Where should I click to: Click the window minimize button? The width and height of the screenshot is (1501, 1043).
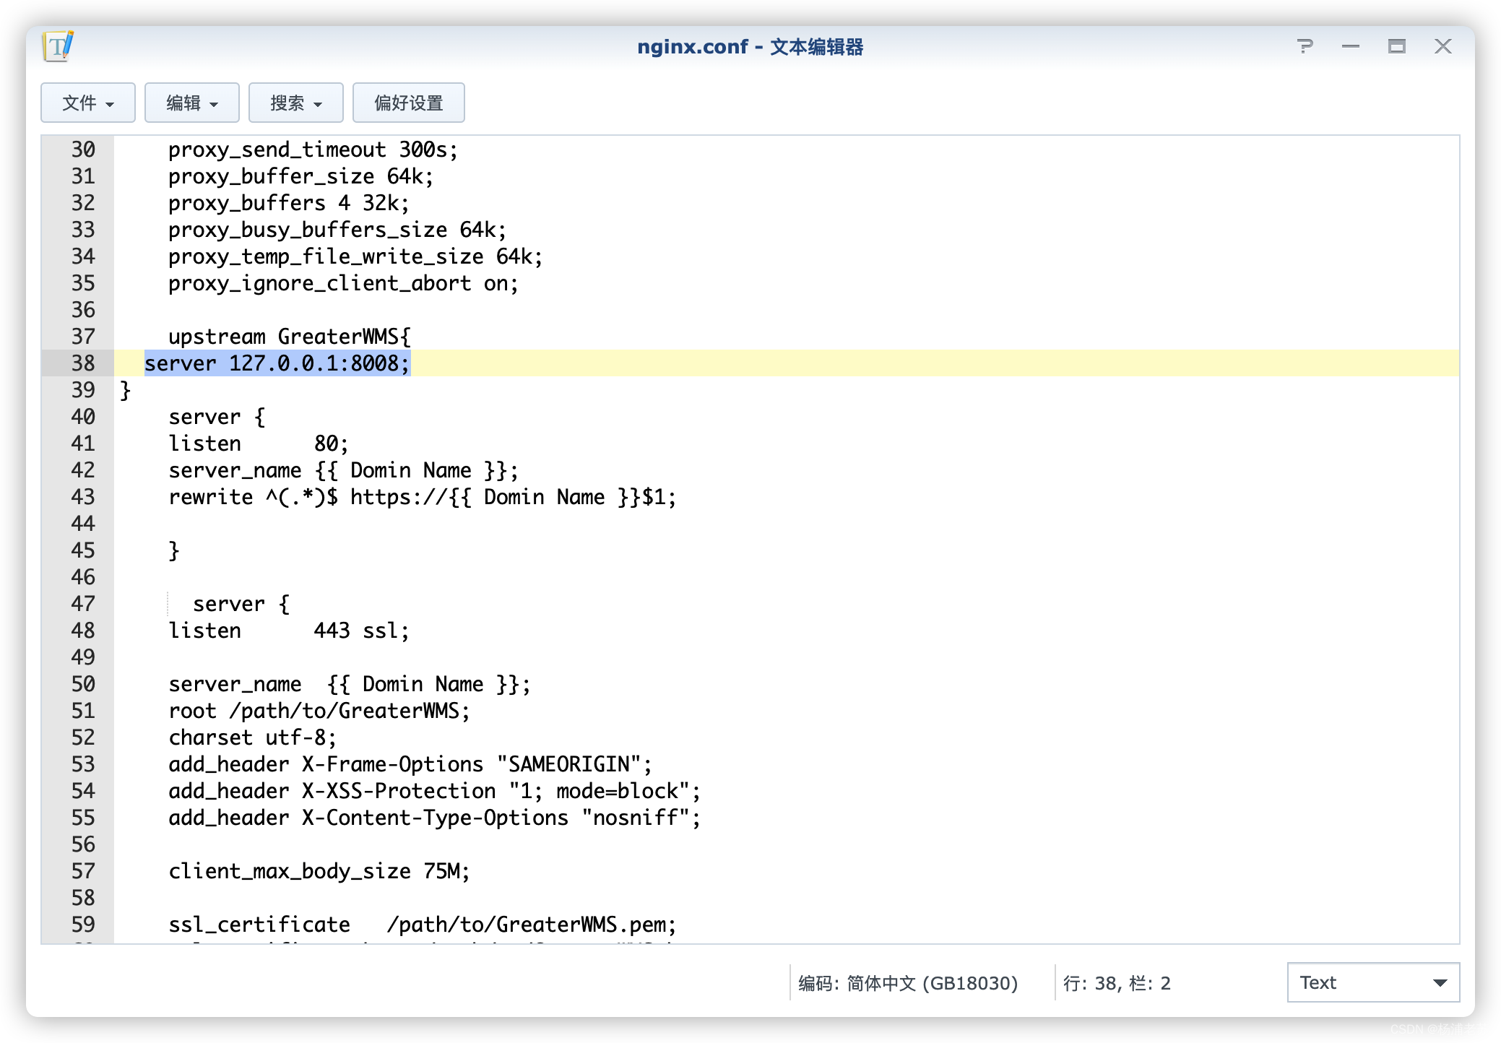1349,45
